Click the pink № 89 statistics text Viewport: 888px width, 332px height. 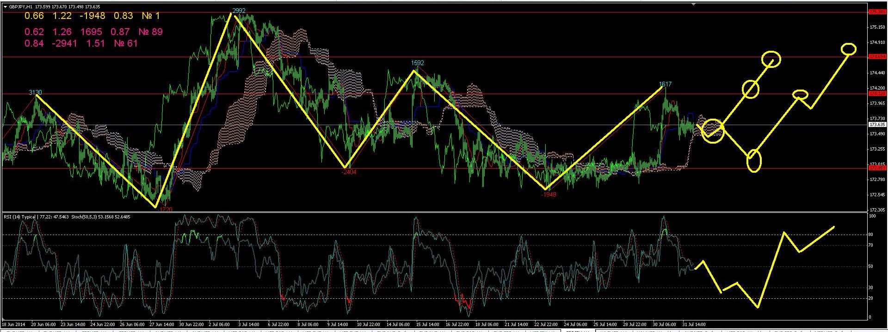tap(150, 32)
